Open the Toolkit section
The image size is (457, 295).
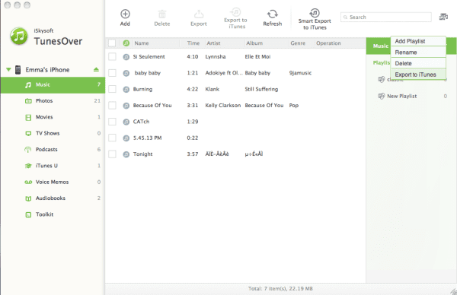[x=53, y=214]
